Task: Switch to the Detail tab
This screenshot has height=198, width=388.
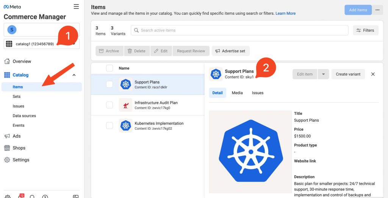Action: pyautogui.click(x=217, y=93)
